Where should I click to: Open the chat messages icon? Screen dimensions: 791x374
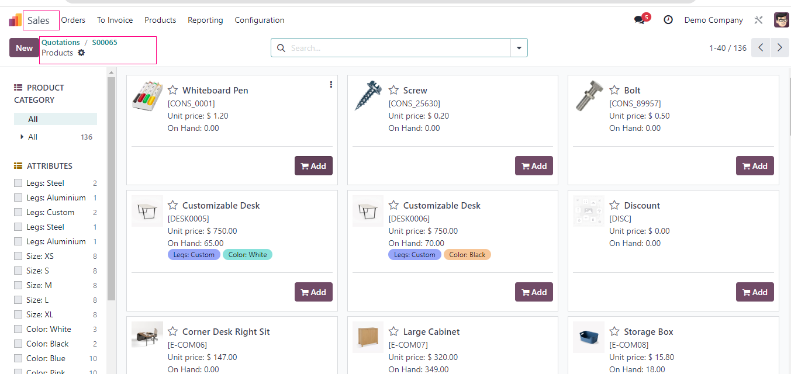click(x=640, y=20)
